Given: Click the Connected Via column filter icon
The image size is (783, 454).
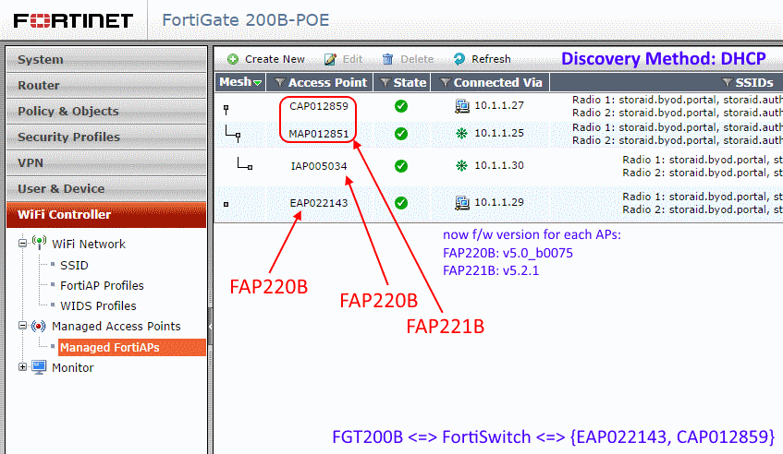Looking at the screenshot, I should [446, 83].
